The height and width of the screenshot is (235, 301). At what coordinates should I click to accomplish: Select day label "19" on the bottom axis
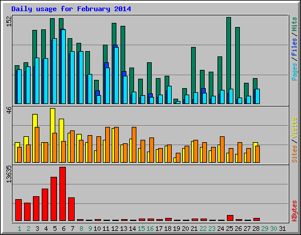click(176, 229)
